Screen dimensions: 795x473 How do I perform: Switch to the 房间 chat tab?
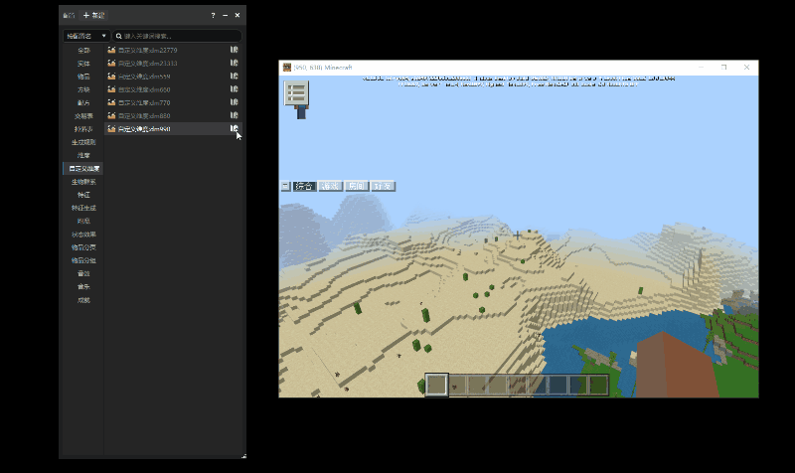(357, 186)
